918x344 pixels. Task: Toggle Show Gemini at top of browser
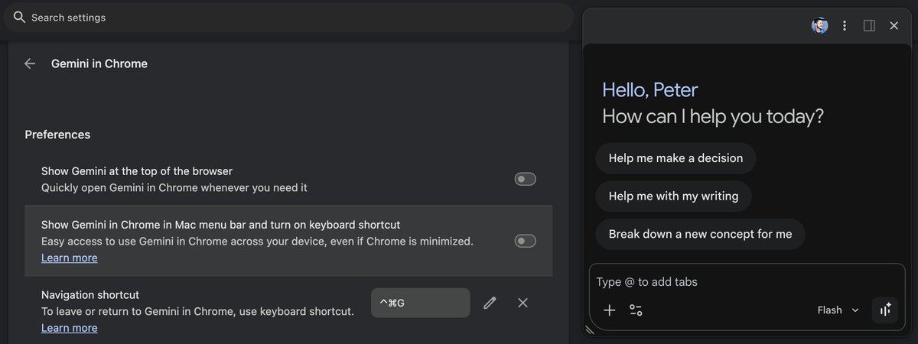coord(525,179)
